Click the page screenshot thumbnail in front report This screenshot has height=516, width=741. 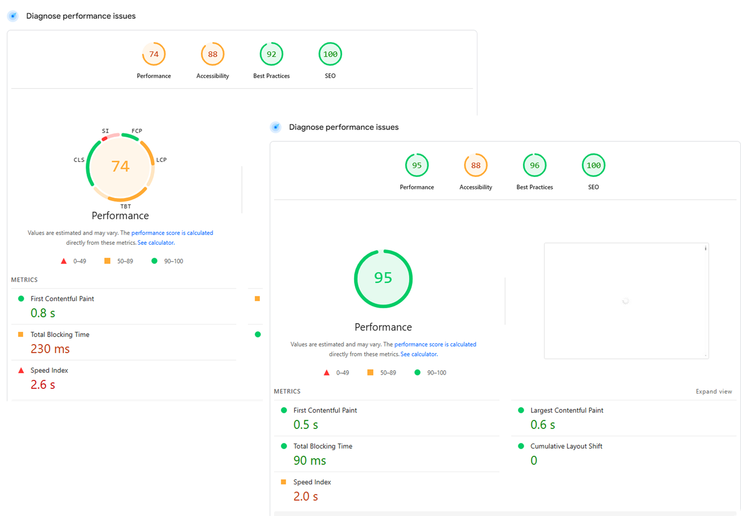click(x=626, y=301)
